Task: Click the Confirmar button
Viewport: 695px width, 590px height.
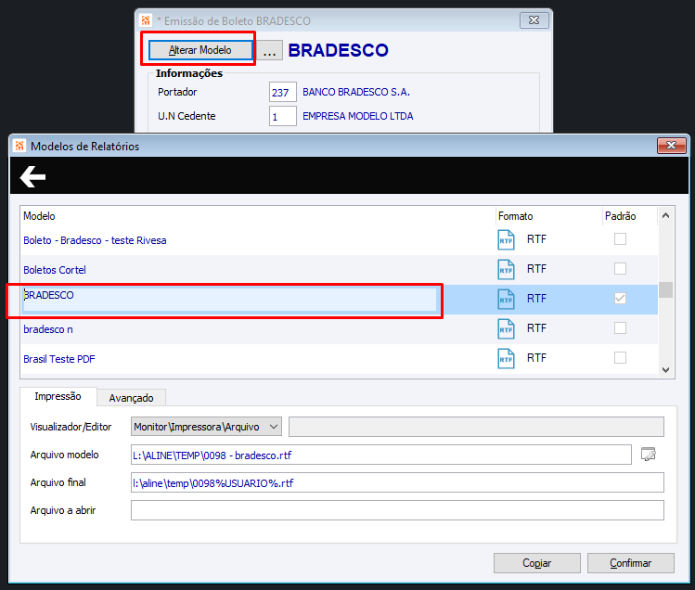Action: coord(630,563)
